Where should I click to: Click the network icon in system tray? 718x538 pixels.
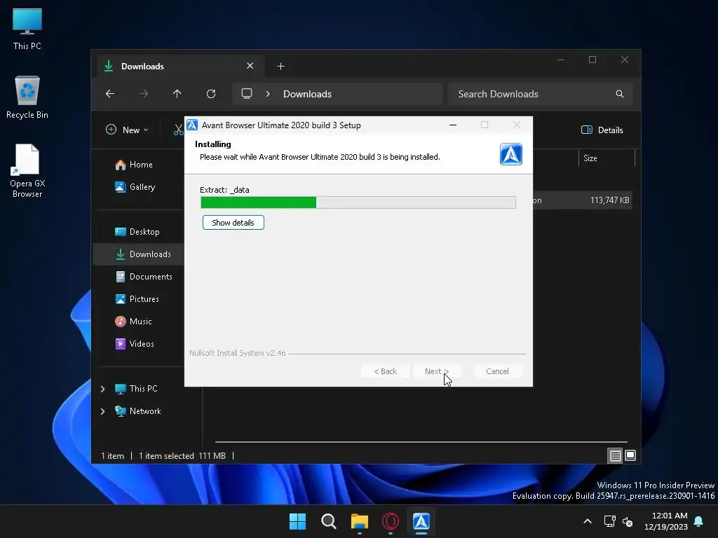click(x=609, y=521)
